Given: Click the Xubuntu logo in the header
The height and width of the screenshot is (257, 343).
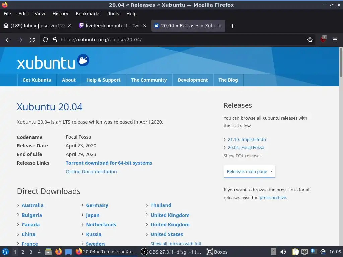Looking at the screenshot, I should coord(53,62).
